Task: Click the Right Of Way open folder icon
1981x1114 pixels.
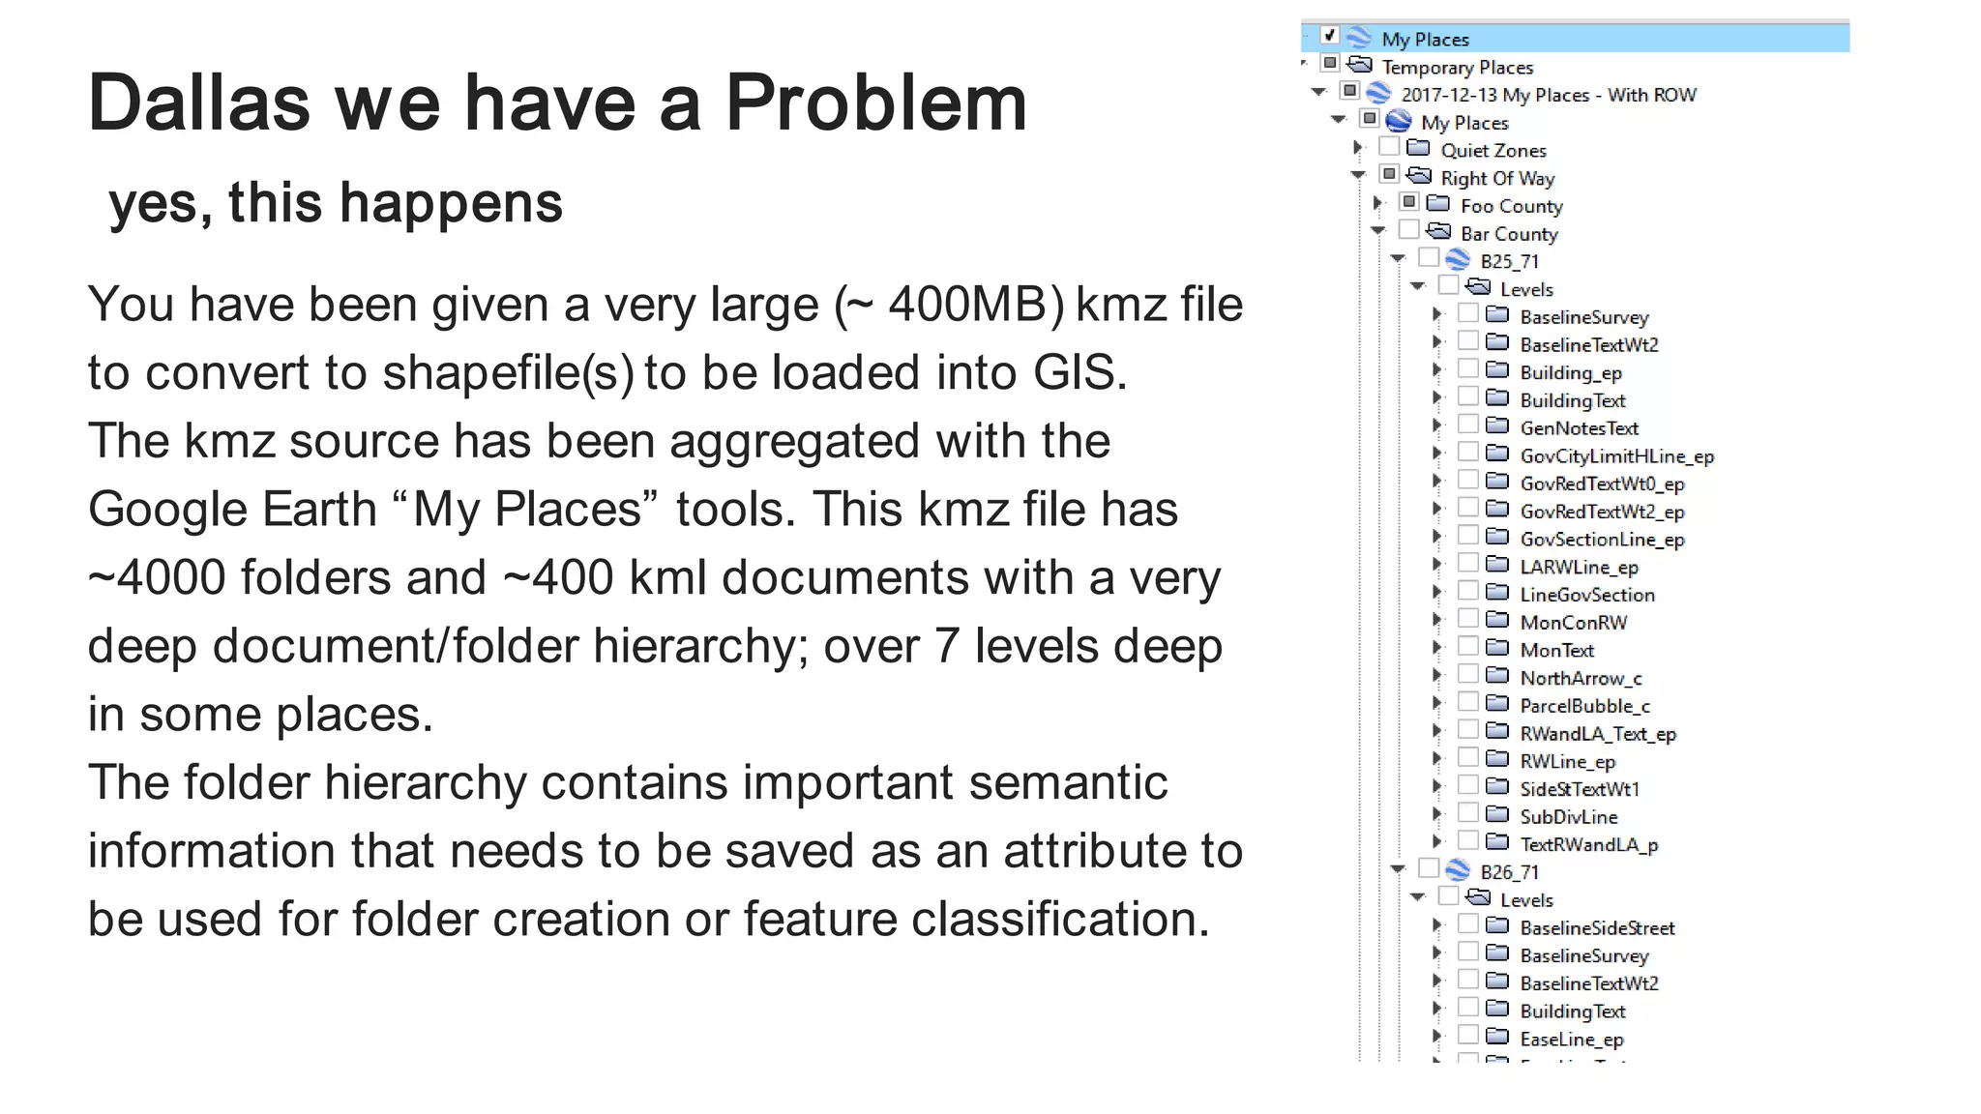Action: (1419, 176)
